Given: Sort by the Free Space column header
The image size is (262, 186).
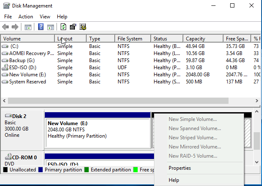Looking at the screenshot, I should [237, 39].
